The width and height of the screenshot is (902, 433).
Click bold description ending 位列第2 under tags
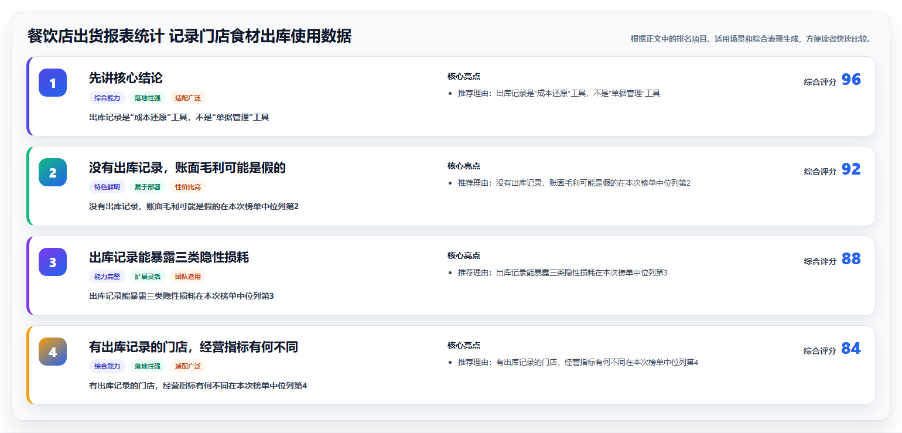194,206
